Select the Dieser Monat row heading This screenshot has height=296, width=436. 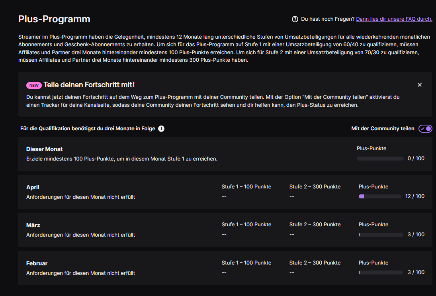pos(45,149)
